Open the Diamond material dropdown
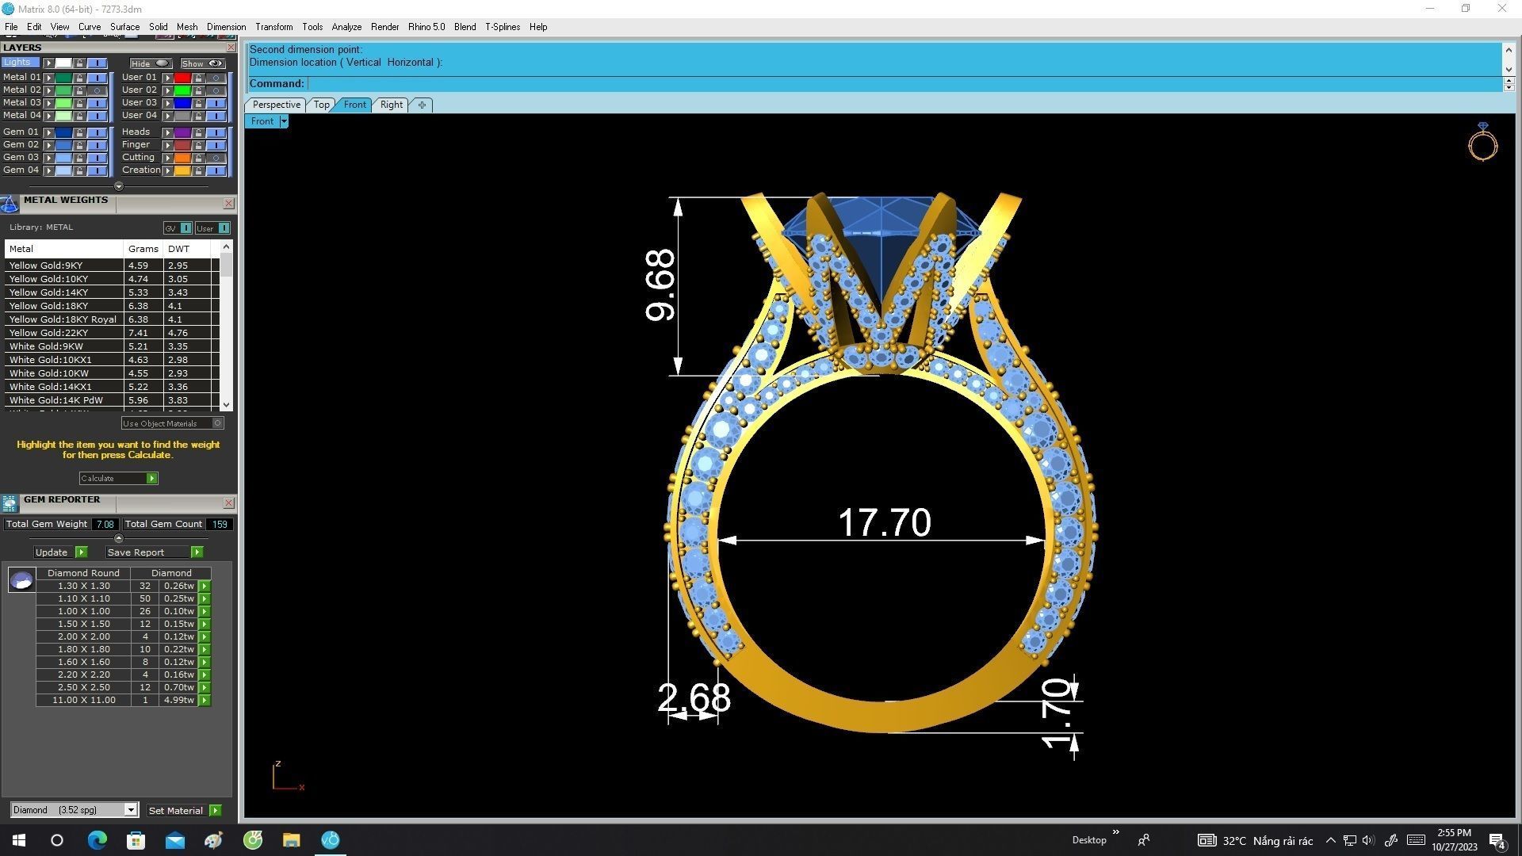The width and height of the screenshot is (1522, 856). click(132, 809)
